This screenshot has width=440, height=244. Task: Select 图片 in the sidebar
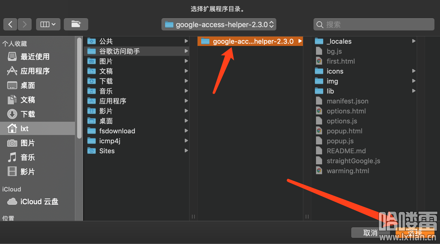[37, 143]
